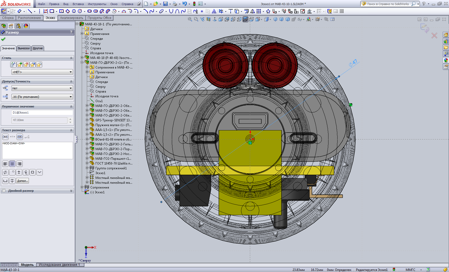
Task: Expand the Группа сопряжений1 node
Action: [87, 168]
